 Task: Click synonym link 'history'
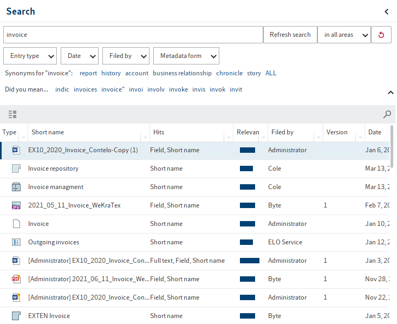click(111, 73)
